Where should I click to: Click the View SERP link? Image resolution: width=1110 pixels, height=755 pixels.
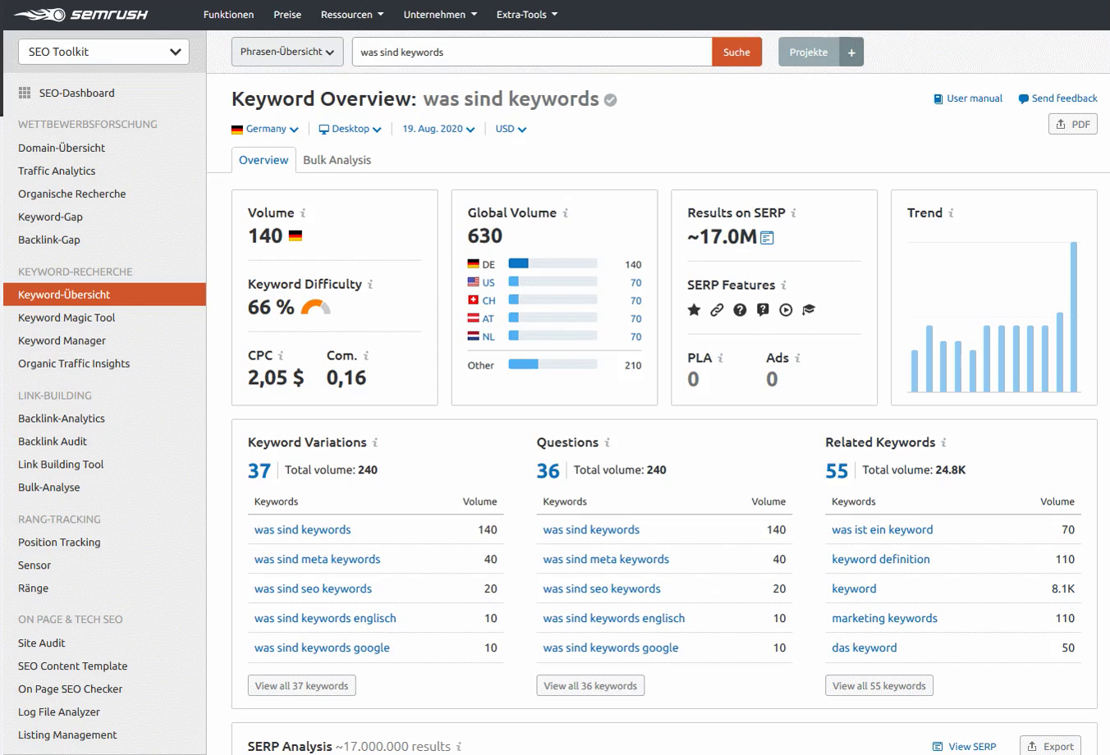point(965,747)
